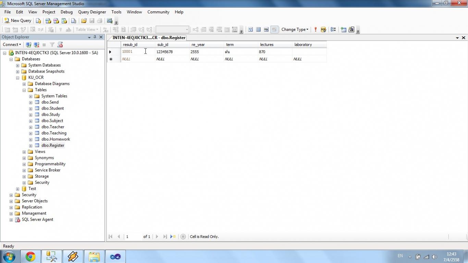This screenshot has width=468, height=263.
Task: Click the current row number input field
Action: tap(133, 237)
